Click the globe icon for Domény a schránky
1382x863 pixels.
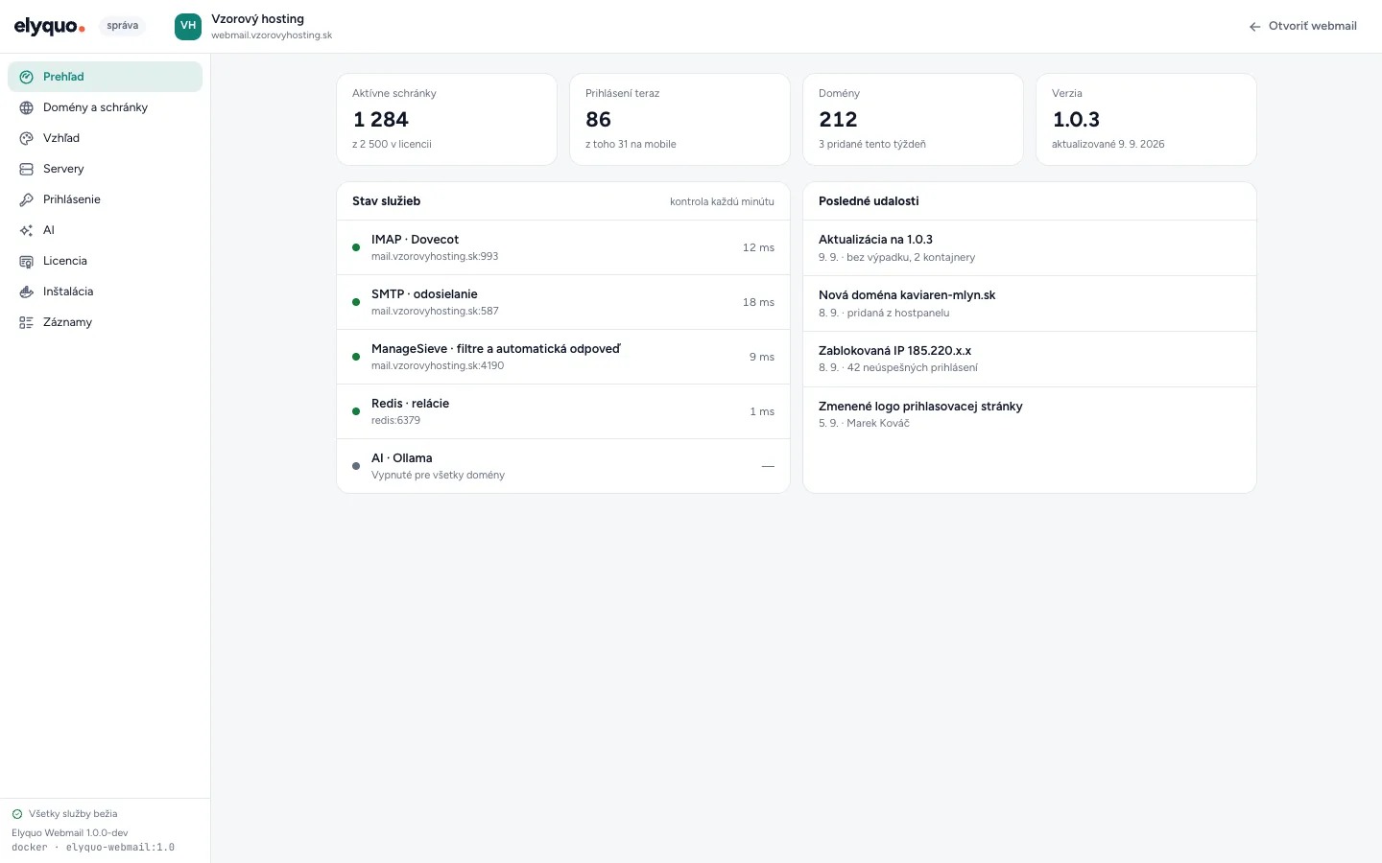click(27, 107)
